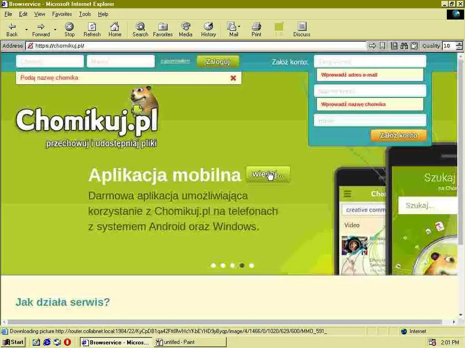Select the first carousel dot
The image size is (465, 348).
pyautogui.click(x=213, y=266)
